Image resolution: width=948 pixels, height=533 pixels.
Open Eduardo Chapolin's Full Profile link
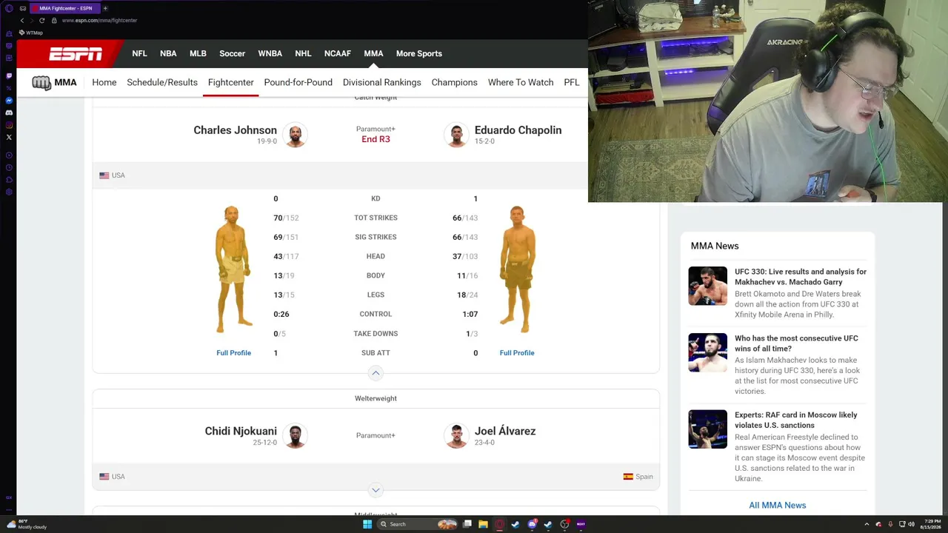click(x=517, y=353)
